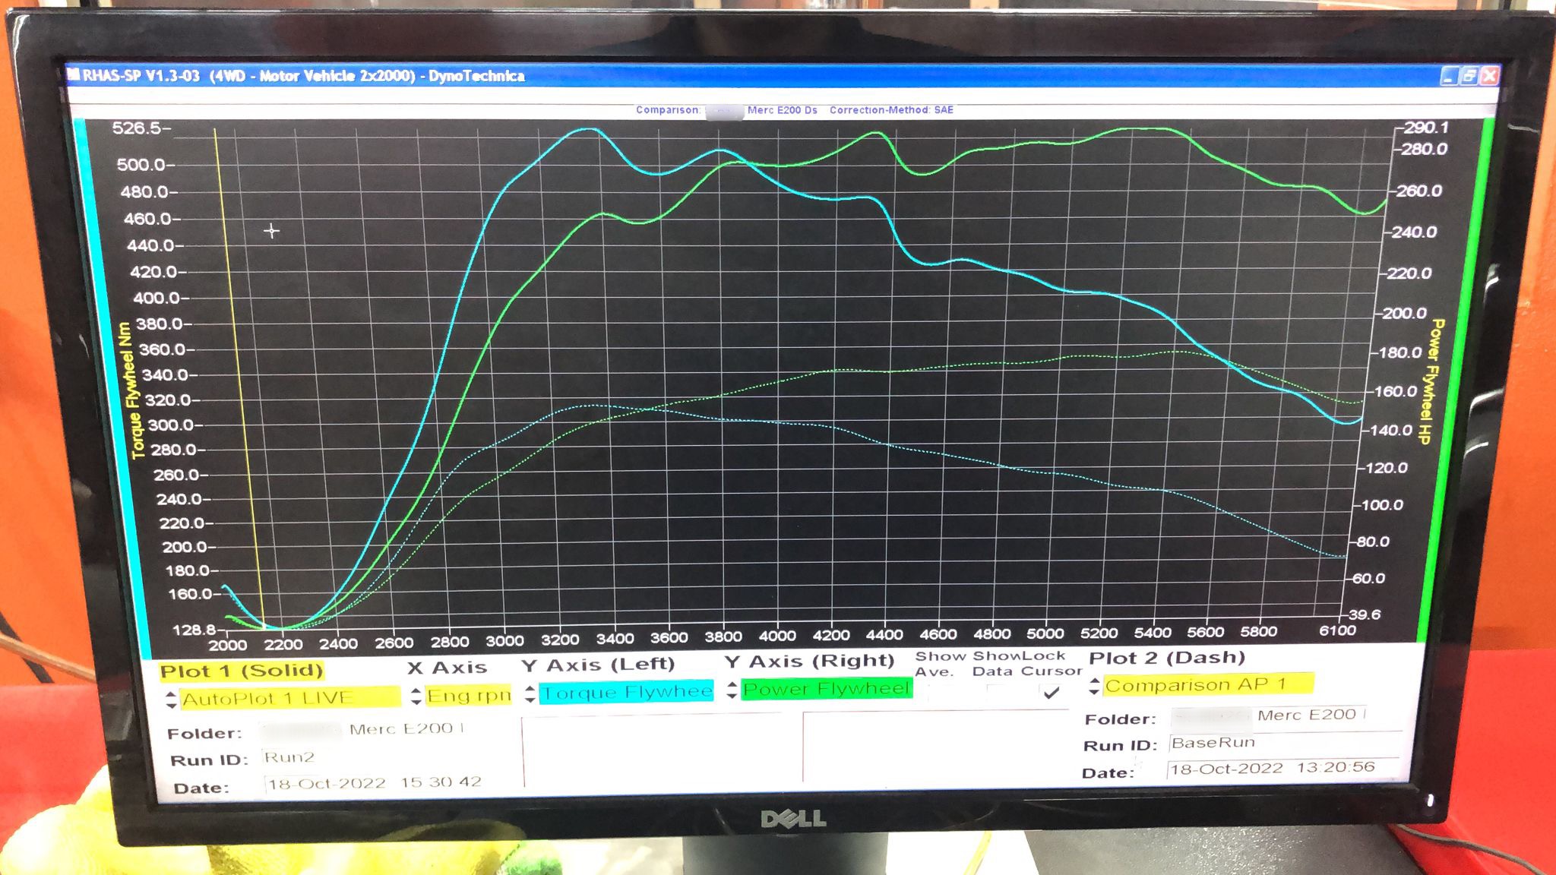Click the yellow vertical cursor line on graph
Viewport: 1556px width, 875px height.
coord(240,380)
